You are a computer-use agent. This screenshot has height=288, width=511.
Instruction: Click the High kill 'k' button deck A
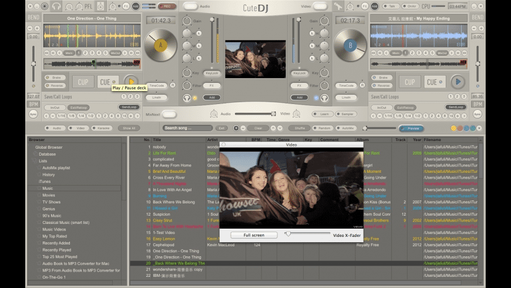point(199,34)
